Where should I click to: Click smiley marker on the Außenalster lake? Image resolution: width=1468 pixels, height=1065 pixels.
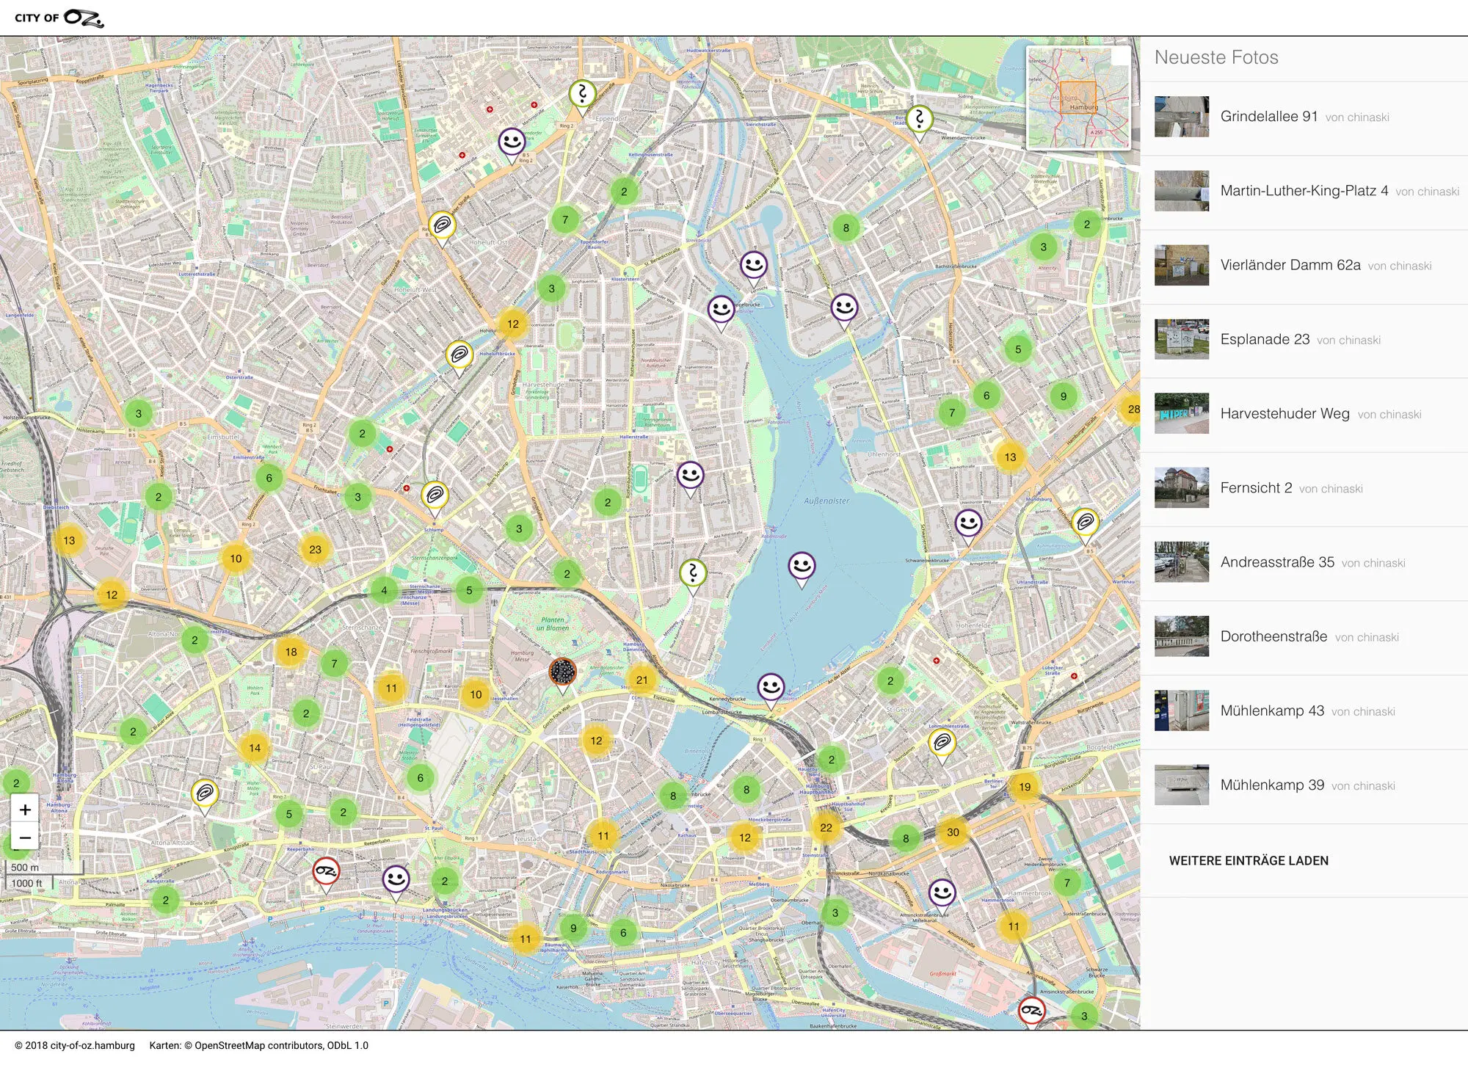pos(802,567)
